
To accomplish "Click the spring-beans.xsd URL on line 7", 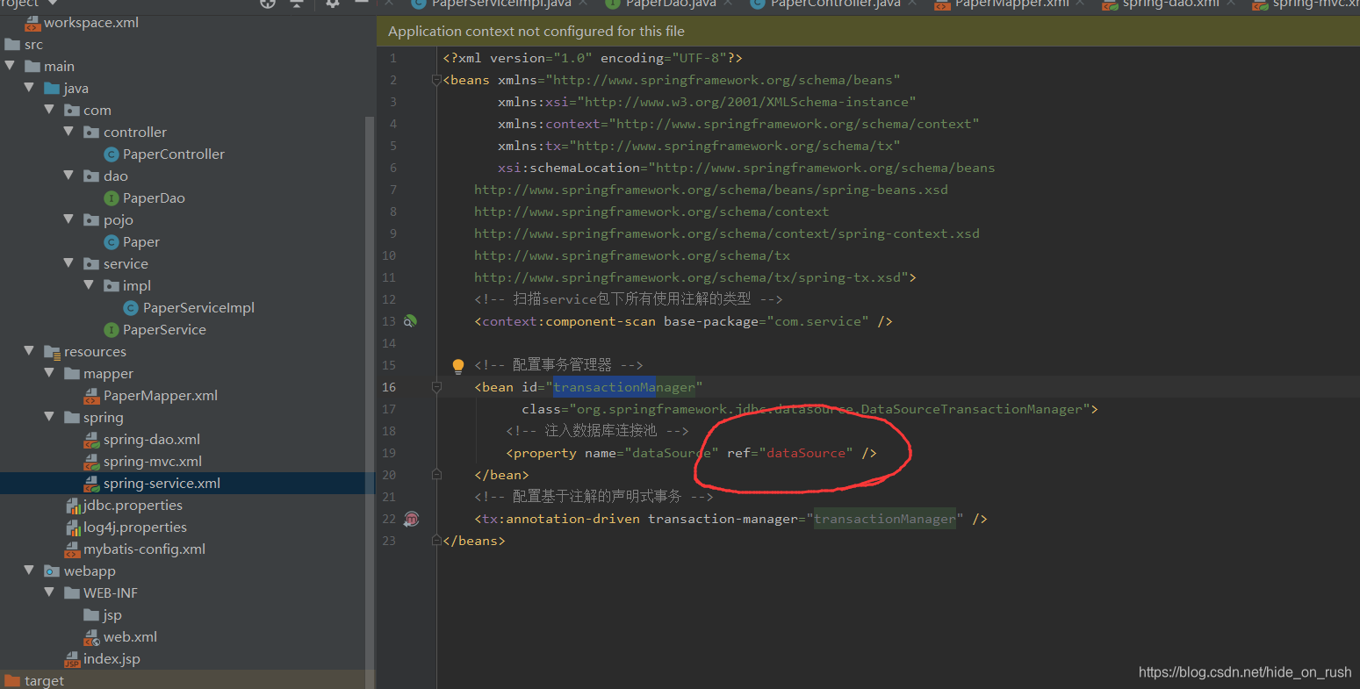I will click(711, 190).
